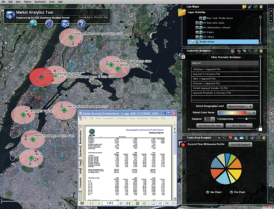Click the green arrow icon in Trade Area Analysis
The width and height of the screenshot is (274, 209).
(x=258, y=138)
